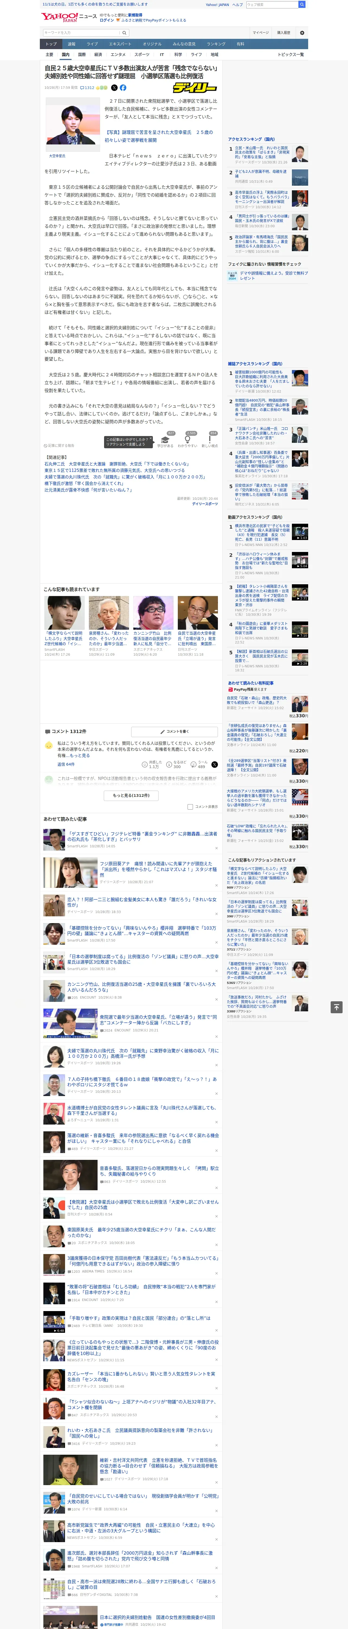Open 音喜多駿氏、落選翌日 article

tap(159, 1171)
